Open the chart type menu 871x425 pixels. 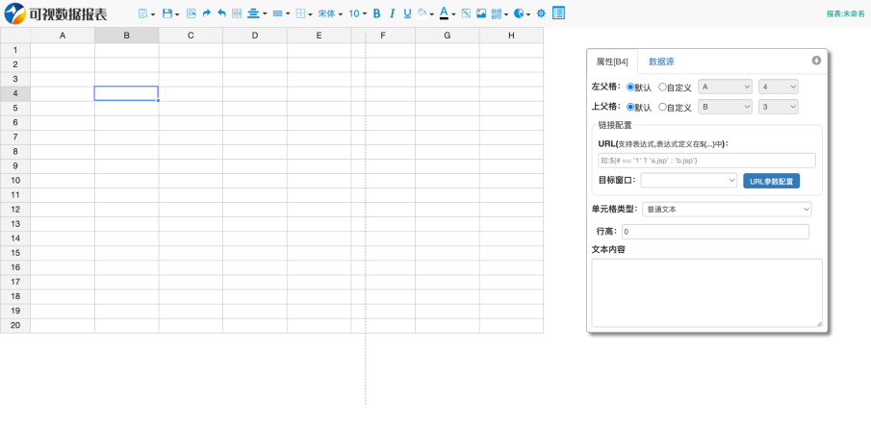tap(523, 13)
